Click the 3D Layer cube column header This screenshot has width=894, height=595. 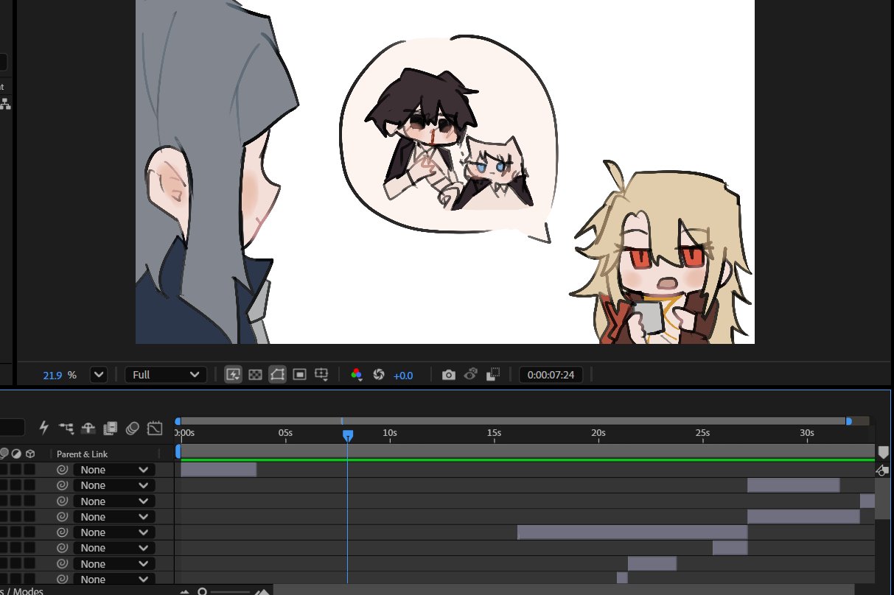(x=29, y=454)
